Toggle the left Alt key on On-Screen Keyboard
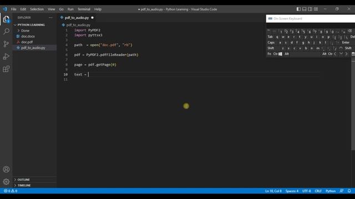This screenshot has width=355, height=199. pyautogui.click(x=287, y=54)
